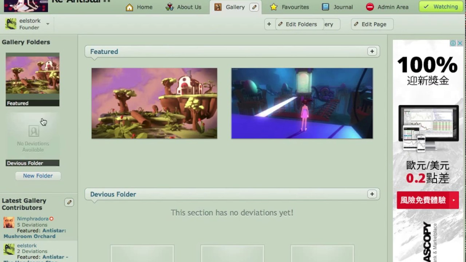Click Gallery Folders heading
This screenshot has height=262, width=466.
26,42
